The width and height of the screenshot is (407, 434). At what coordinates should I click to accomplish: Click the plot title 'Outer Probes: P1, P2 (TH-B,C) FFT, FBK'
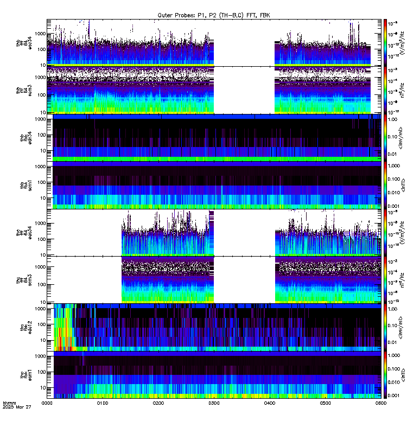tap(214, 16)
